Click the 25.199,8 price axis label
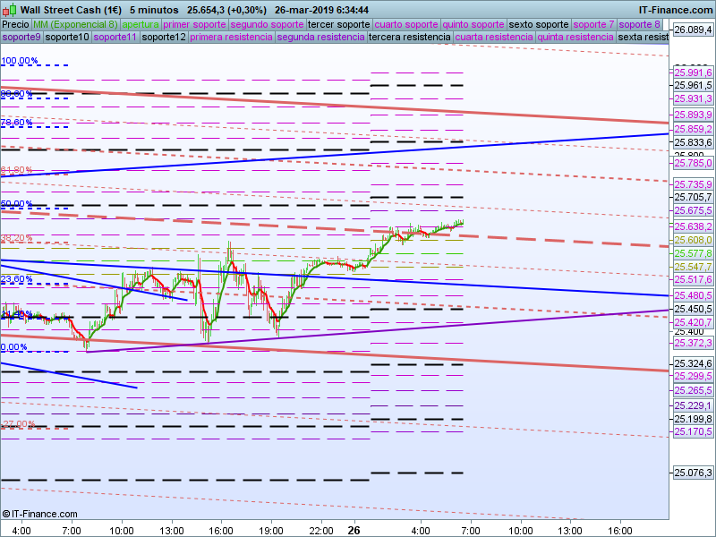716x537 pixels. pyautogui.click(x=693, y=419)
